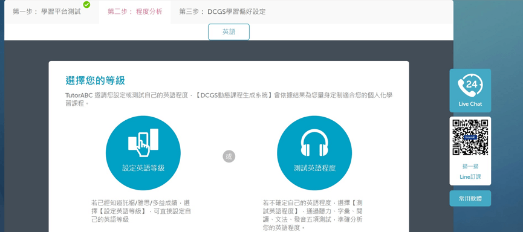This screenshot has width=523, height=232.
Task: Select the 設定英語等級 circle button
Action: pyautogui.click(x=143, y=153)
